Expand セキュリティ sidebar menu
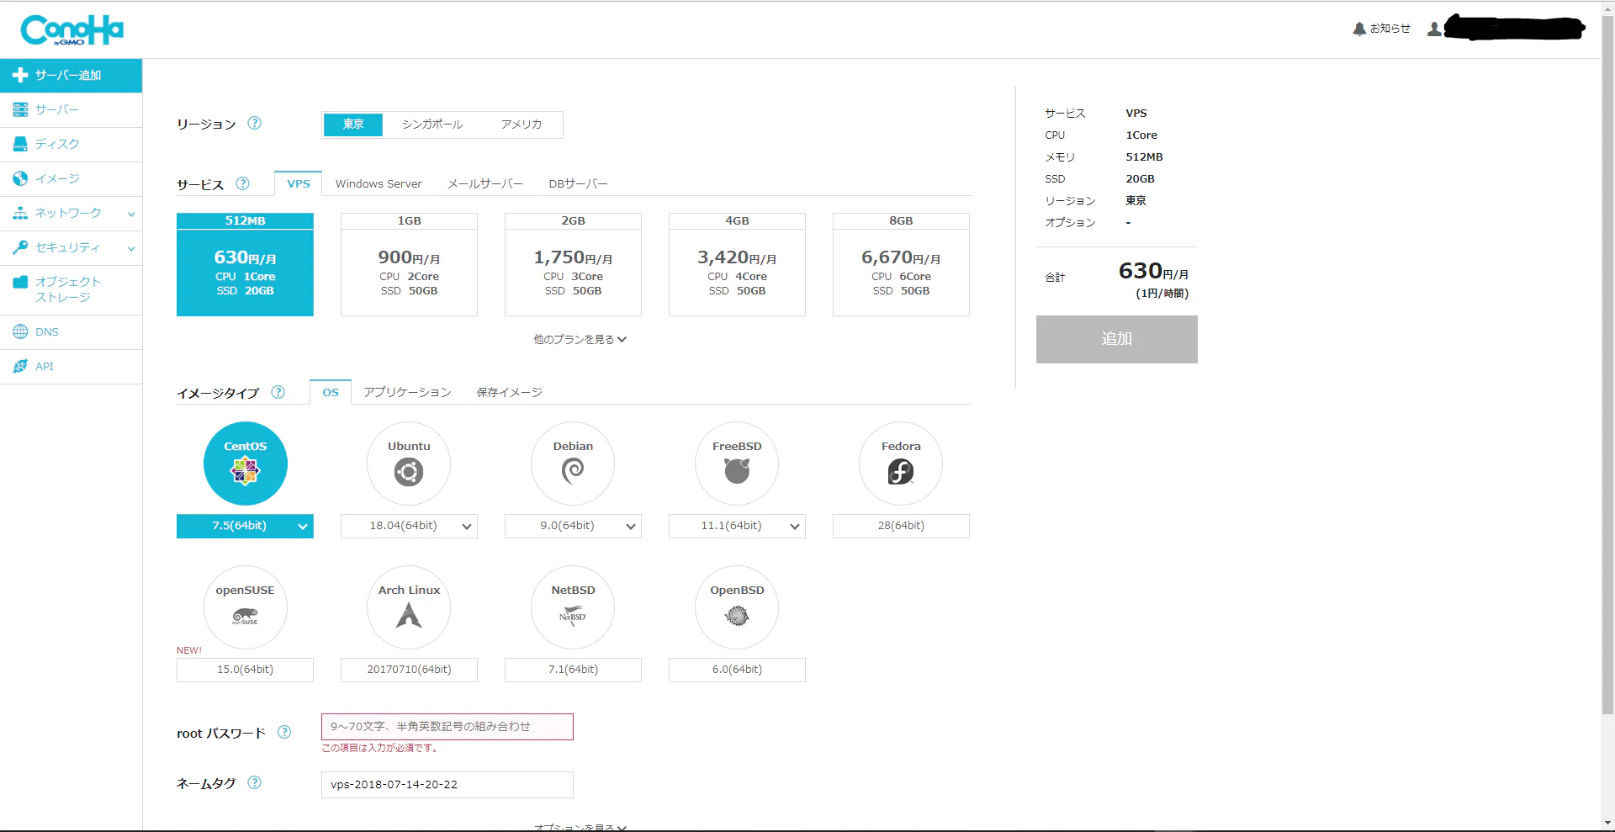1615x832 pixels. pos(71,248)
